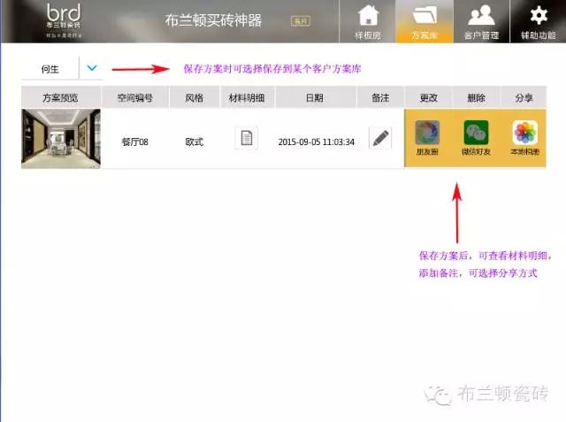This screenshot has height=422, width=566.
Task: Click the 材料明细 column header
Action: 248,97
